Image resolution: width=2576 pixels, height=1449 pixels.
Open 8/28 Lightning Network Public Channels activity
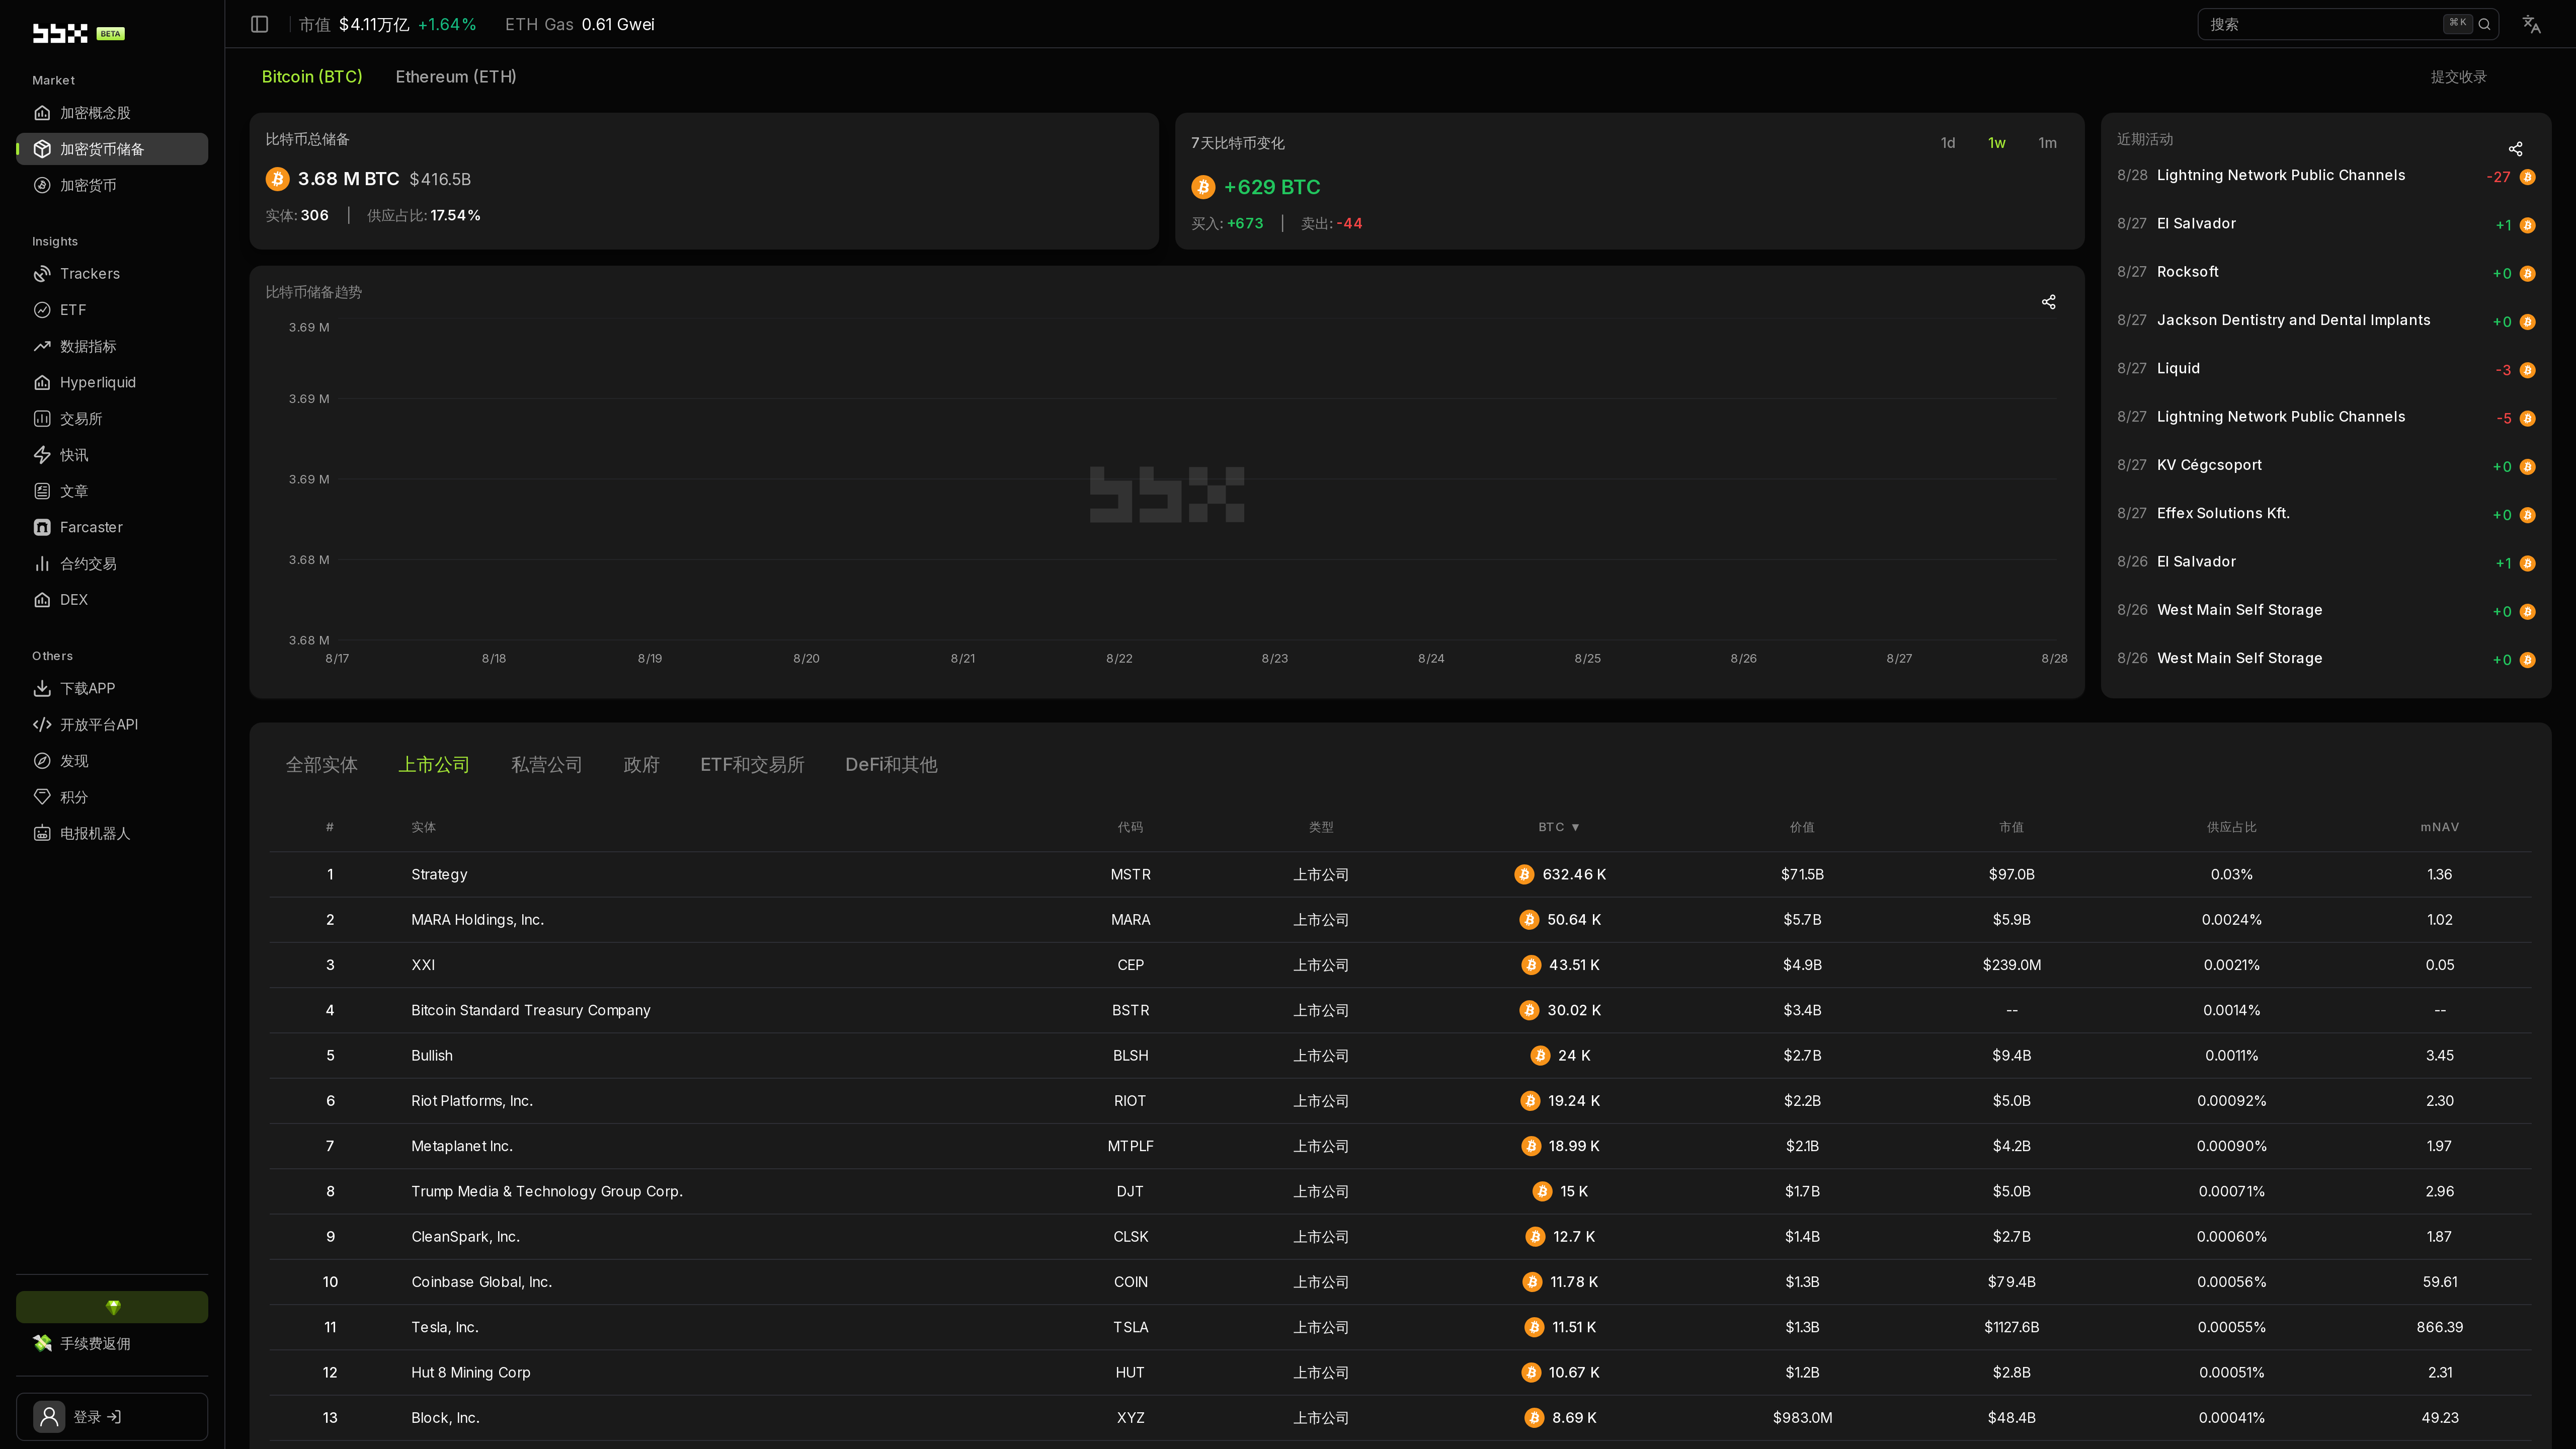click(x=2326, y=176)
